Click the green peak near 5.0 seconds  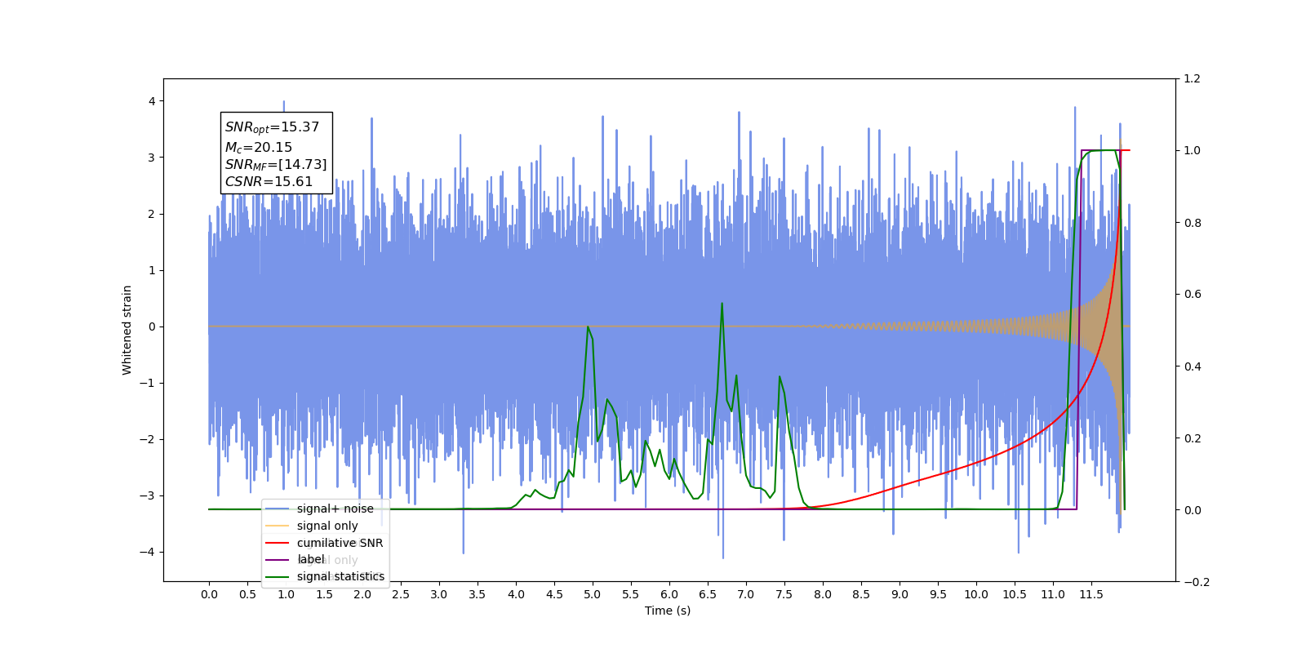coord(588,327)
